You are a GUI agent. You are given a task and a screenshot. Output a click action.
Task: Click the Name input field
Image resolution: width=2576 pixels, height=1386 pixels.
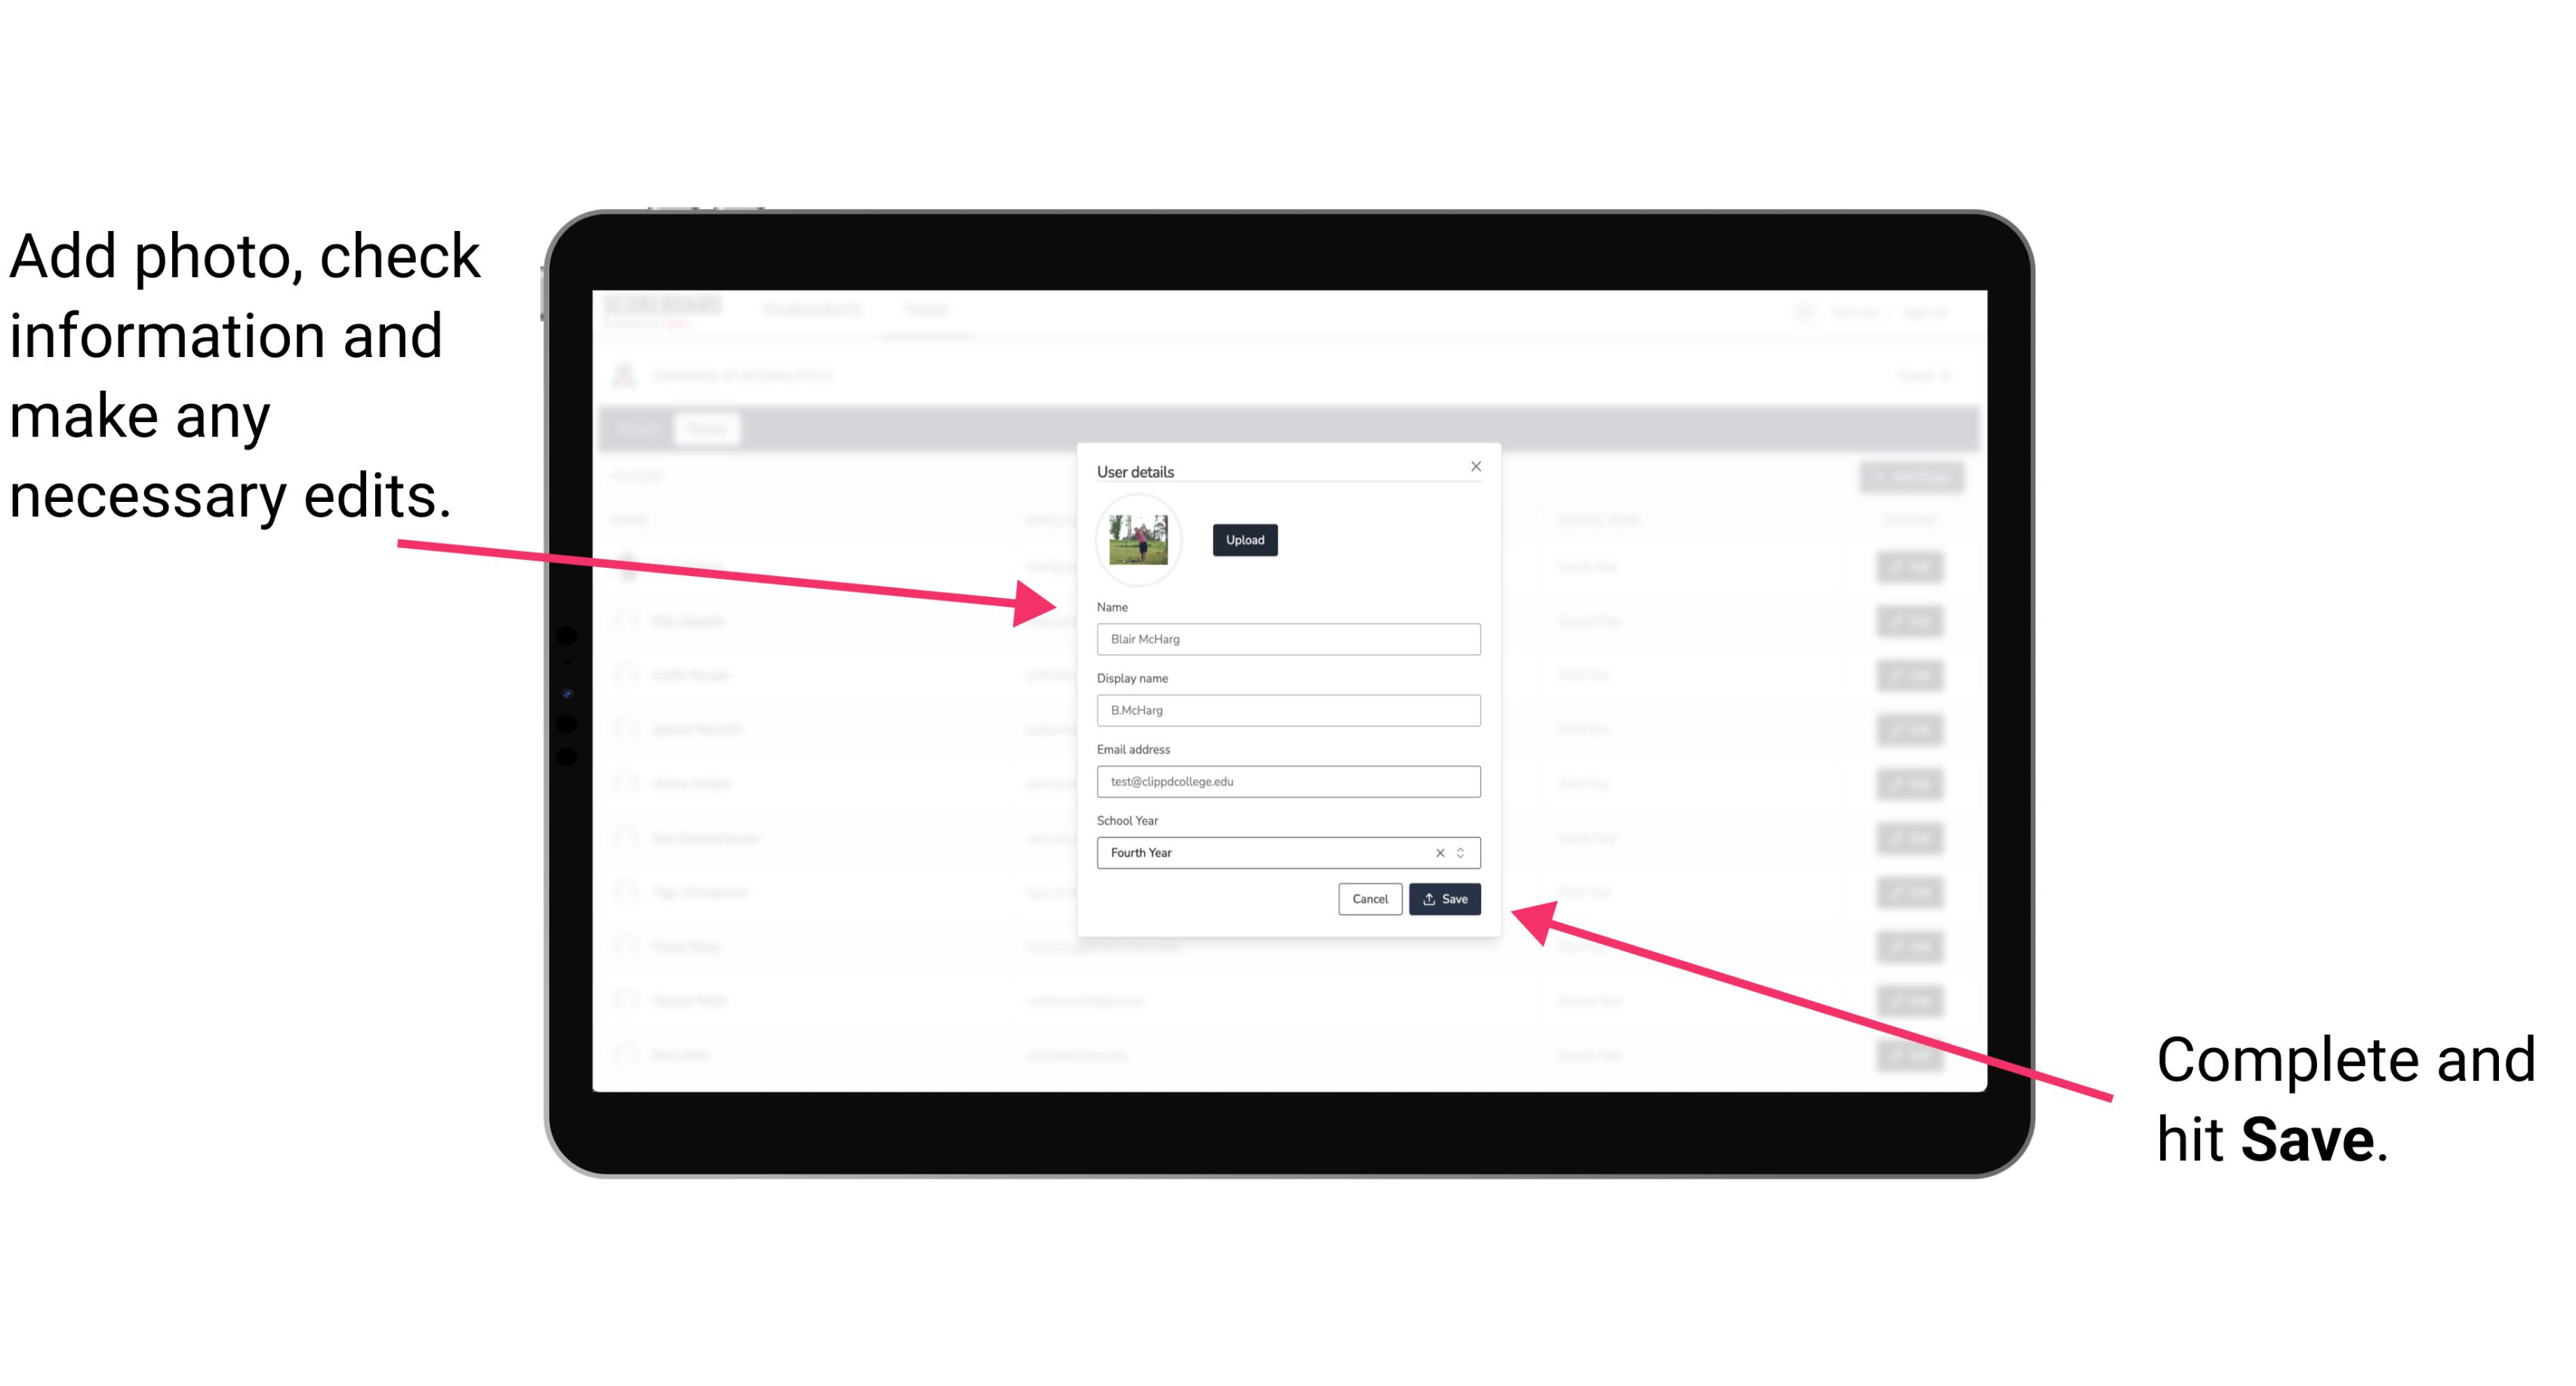(1287, 639)
